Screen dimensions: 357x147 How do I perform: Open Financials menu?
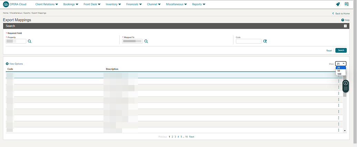click(134, 4)
